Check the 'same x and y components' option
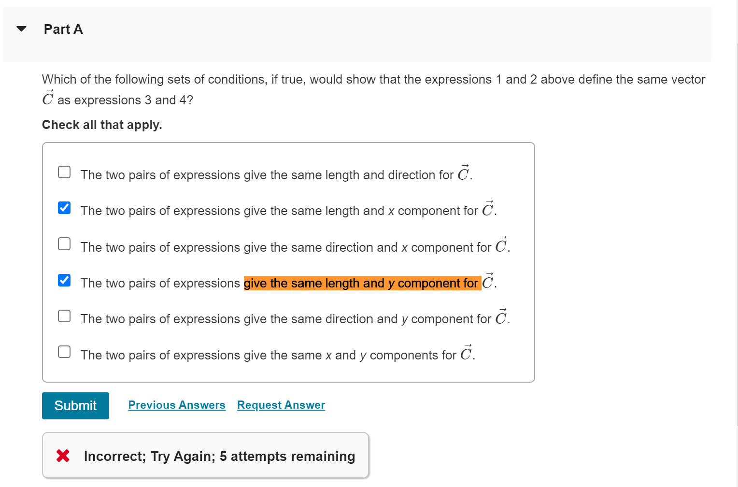This screenshot has height=487, width=738. [x=64, y=352]
